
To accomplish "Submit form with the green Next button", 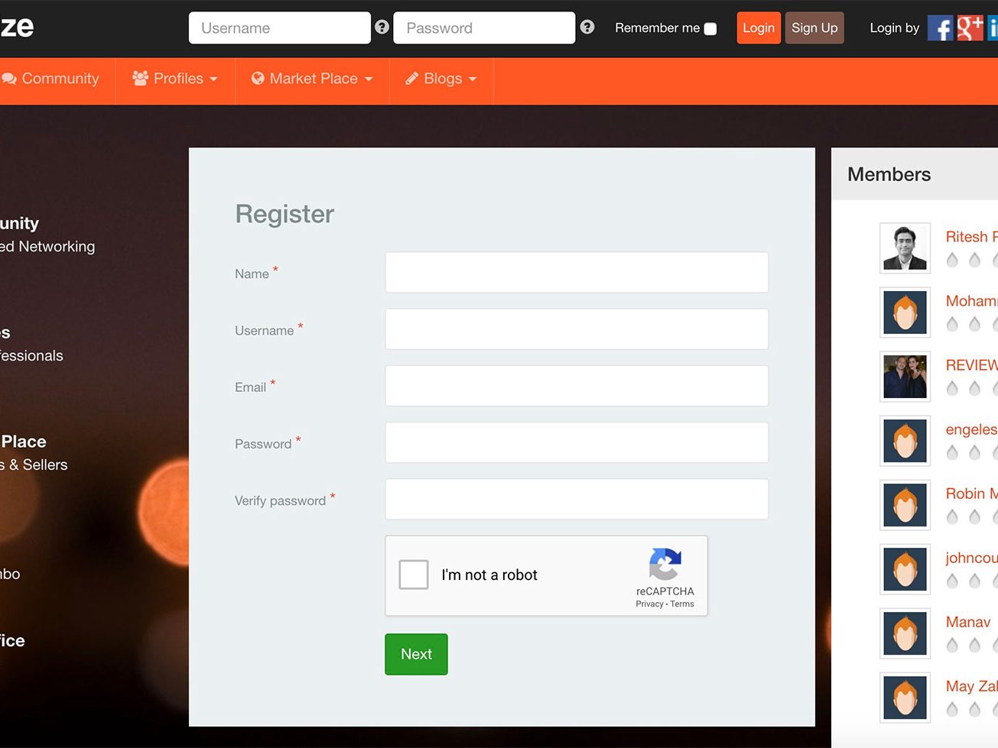I will [x=416, y=654].
